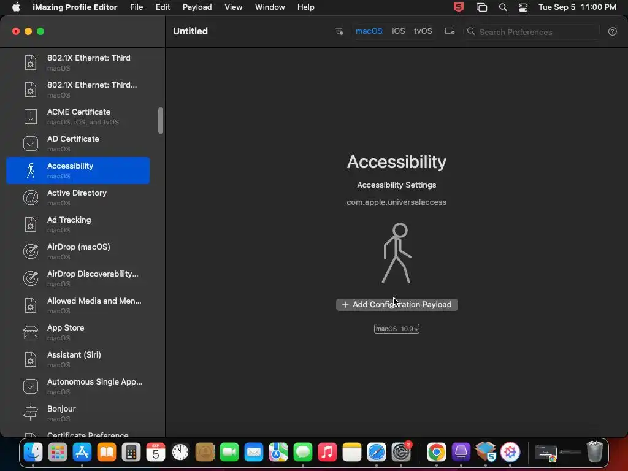Open the Help menu
The image size is (628, 471).
[305, 7]
